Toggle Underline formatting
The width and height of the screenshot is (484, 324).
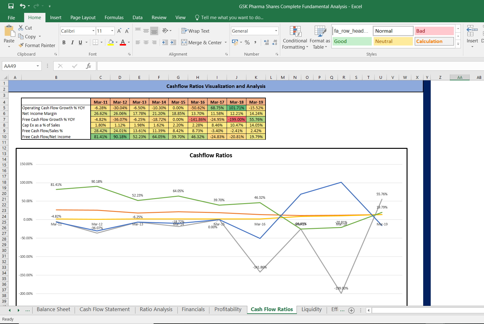(81, 42)
